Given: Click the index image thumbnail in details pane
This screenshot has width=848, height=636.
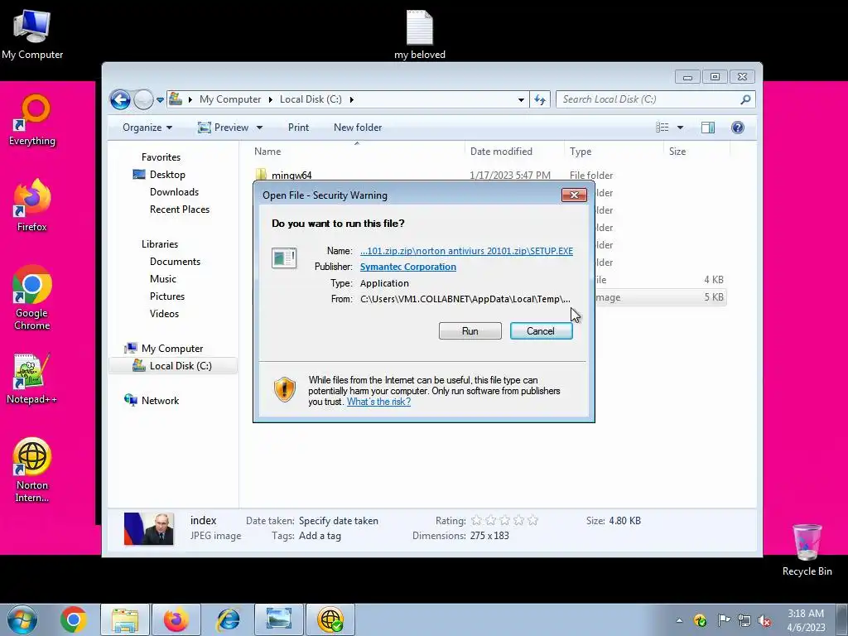Looking at the screenshot, I should (149, 528).
